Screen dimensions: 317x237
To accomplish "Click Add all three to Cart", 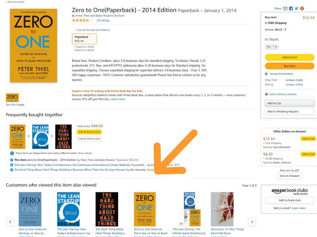I will click(x=89, y=132).
